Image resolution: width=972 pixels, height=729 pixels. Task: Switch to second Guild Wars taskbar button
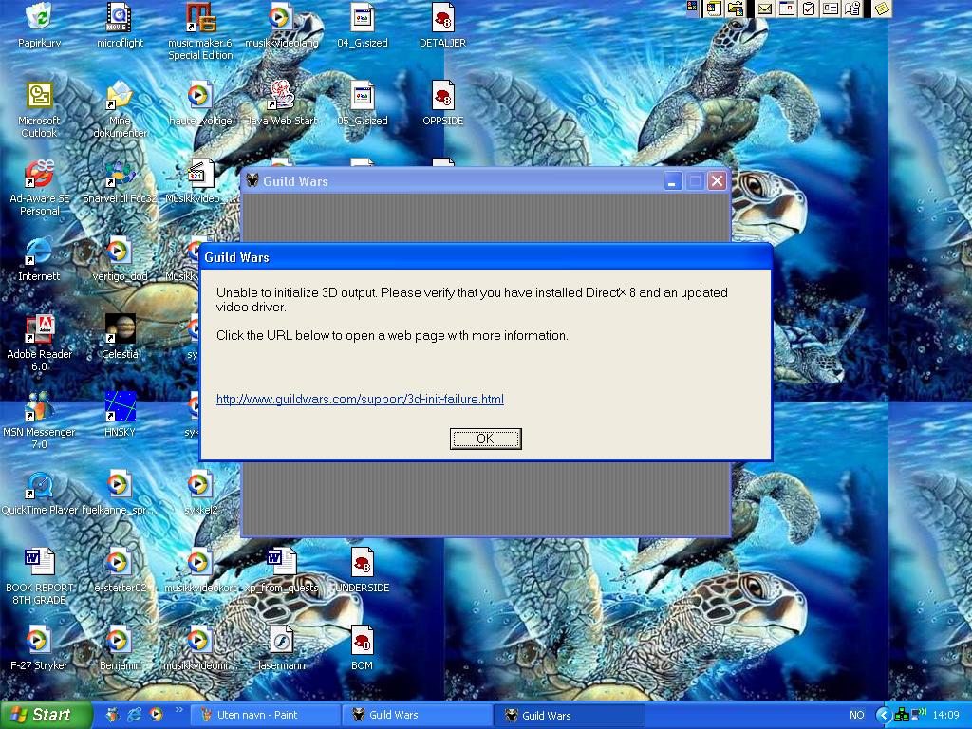tap(570, 715)
